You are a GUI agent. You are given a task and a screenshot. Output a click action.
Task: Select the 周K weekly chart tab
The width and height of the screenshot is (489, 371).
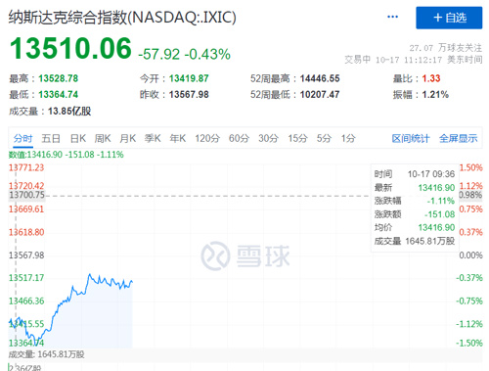click(x=103, y=138)
